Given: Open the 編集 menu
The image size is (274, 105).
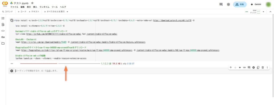Looking at the screenshot, I should click(22, 7).
